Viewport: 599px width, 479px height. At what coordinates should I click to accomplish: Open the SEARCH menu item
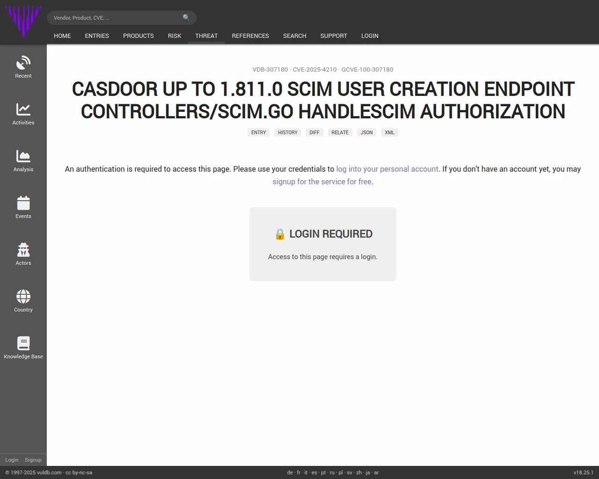pos(295,36)
